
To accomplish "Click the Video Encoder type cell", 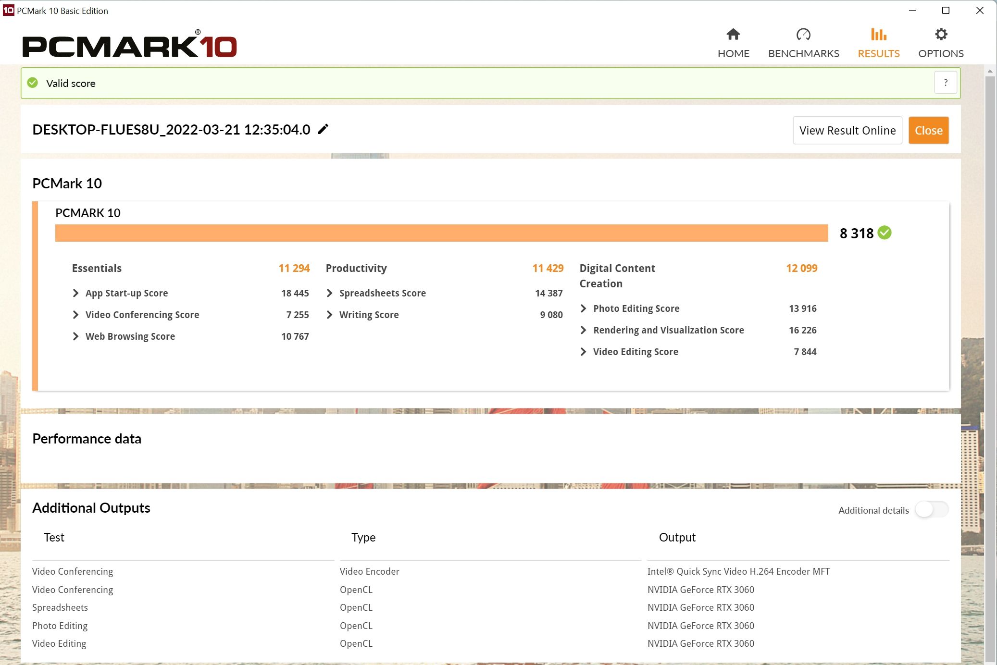I will tap(370, 571).
